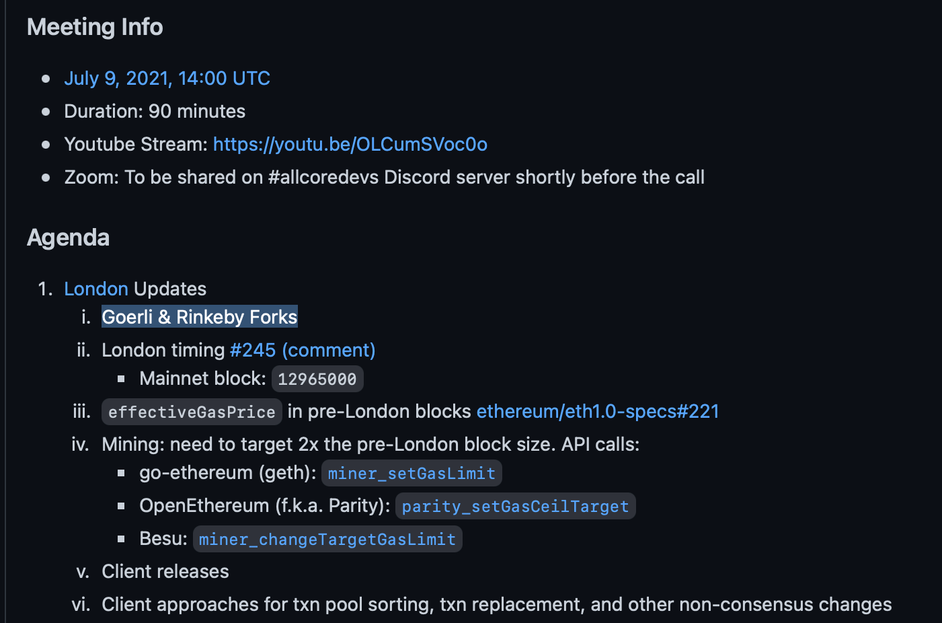Open issue link #245 (comment)
The image size is (942, 623).
point(303,351)
